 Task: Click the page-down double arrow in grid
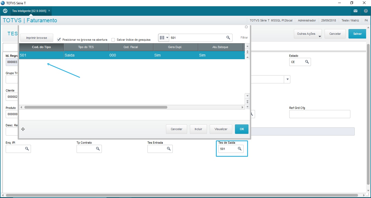point(247,101)
